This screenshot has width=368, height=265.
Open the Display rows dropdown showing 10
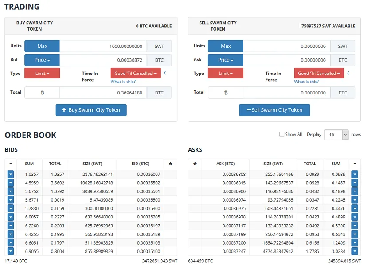[336, 135]
